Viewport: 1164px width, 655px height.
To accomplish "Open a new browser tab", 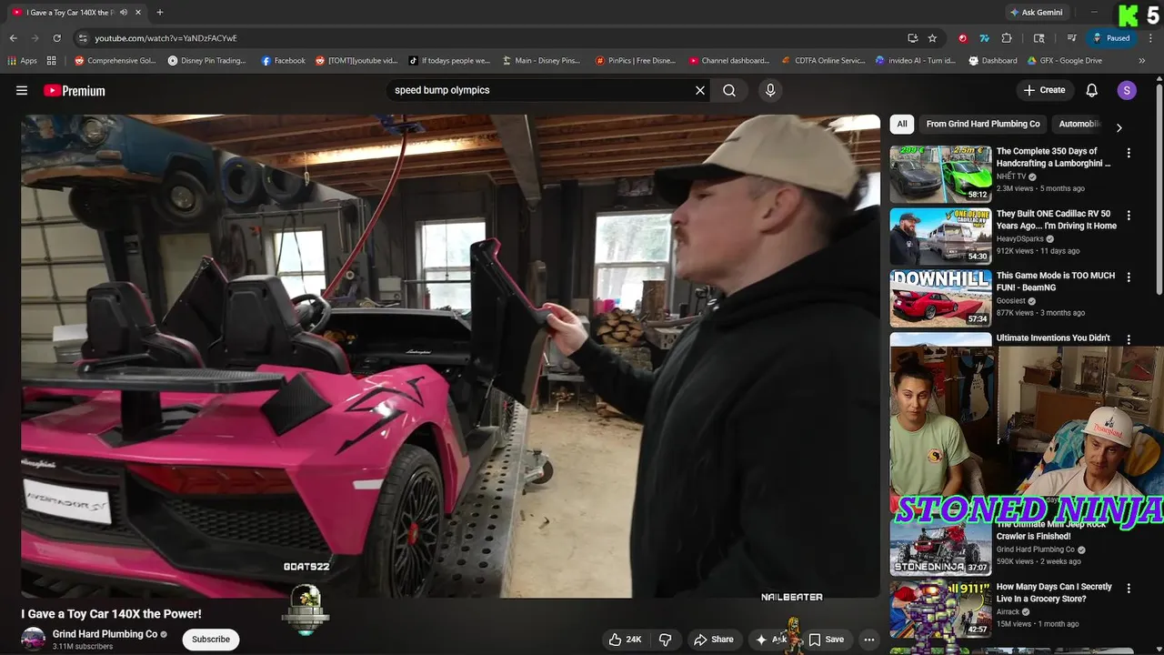I will coord(160,13).
